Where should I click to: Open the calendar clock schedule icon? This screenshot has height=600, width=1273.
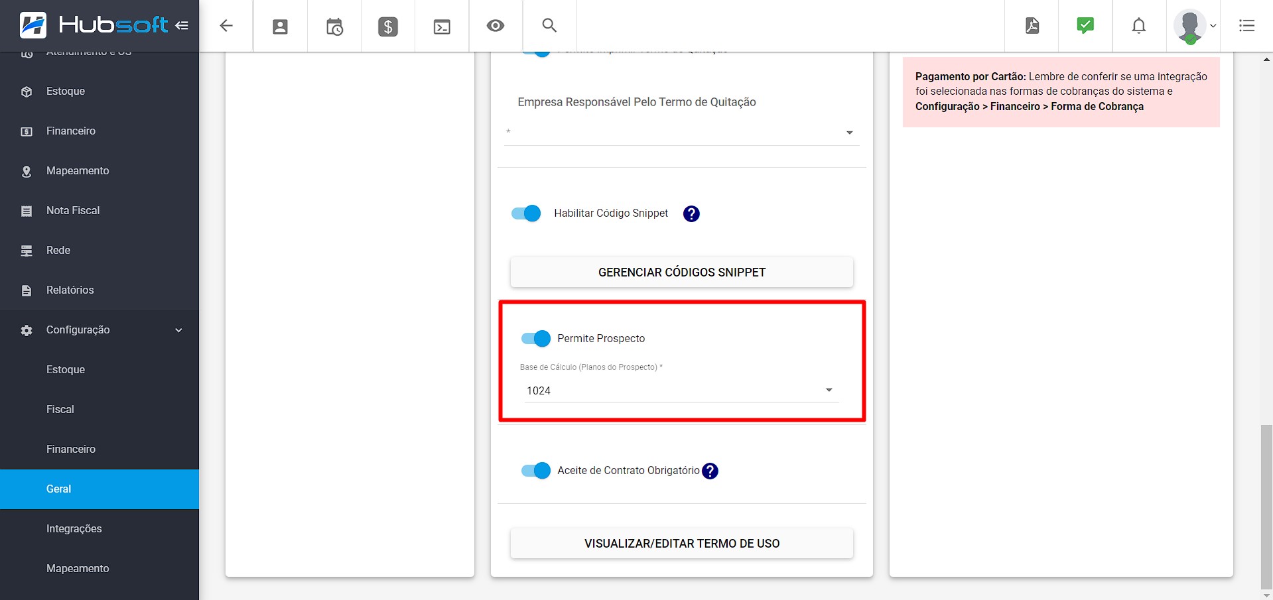point(334,27)
